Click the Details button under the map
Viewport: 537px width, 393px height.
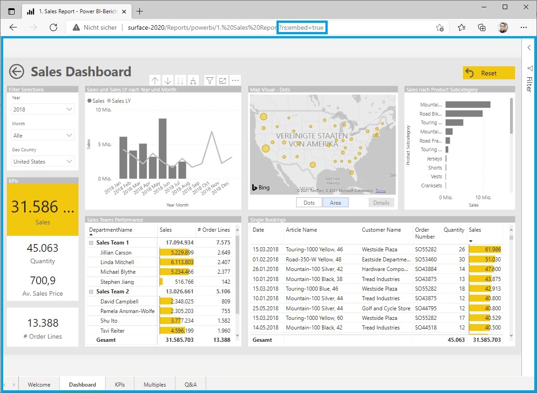point(381,202)
